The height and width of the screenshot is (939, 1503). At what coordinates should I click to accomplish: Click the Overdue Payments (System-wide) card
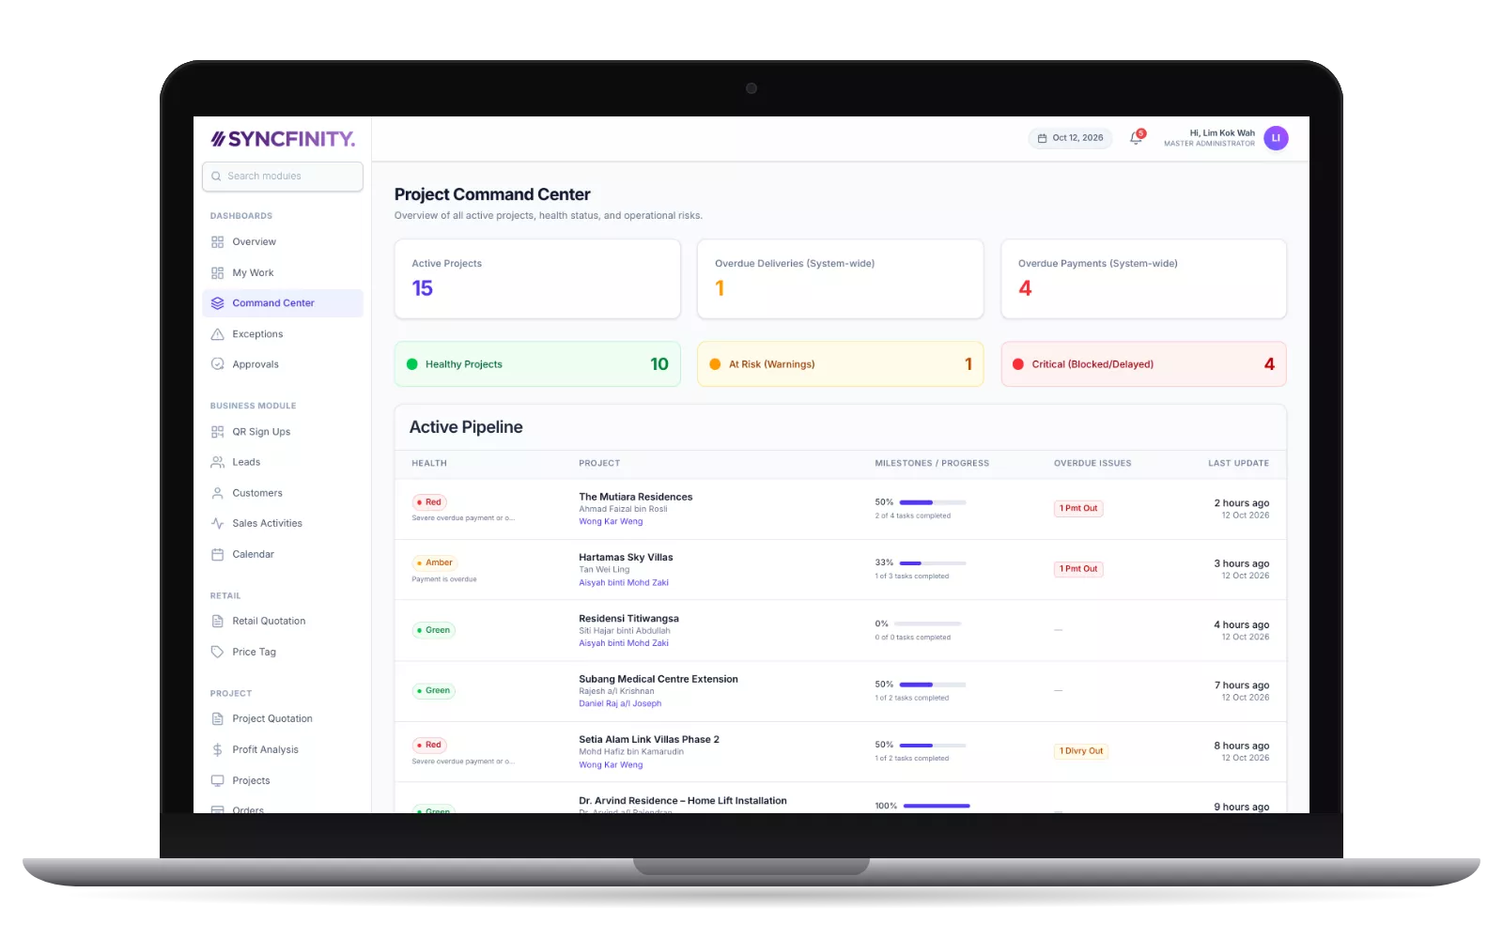1143,279
